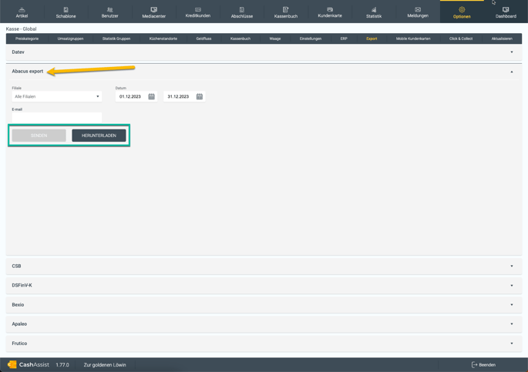Open Küchenstandorte tab
Screen dimensions: 528x372
point(163,39)
